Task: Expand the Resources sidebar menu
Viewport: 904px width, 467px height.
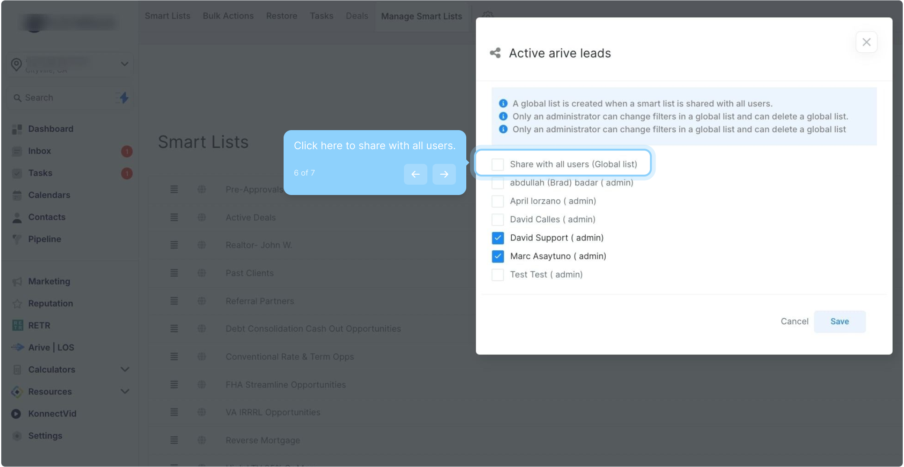Action: [125, 392]
